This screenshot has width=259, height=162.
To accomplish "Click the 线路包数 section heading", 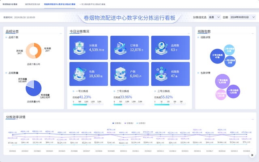I will (204, 32).
